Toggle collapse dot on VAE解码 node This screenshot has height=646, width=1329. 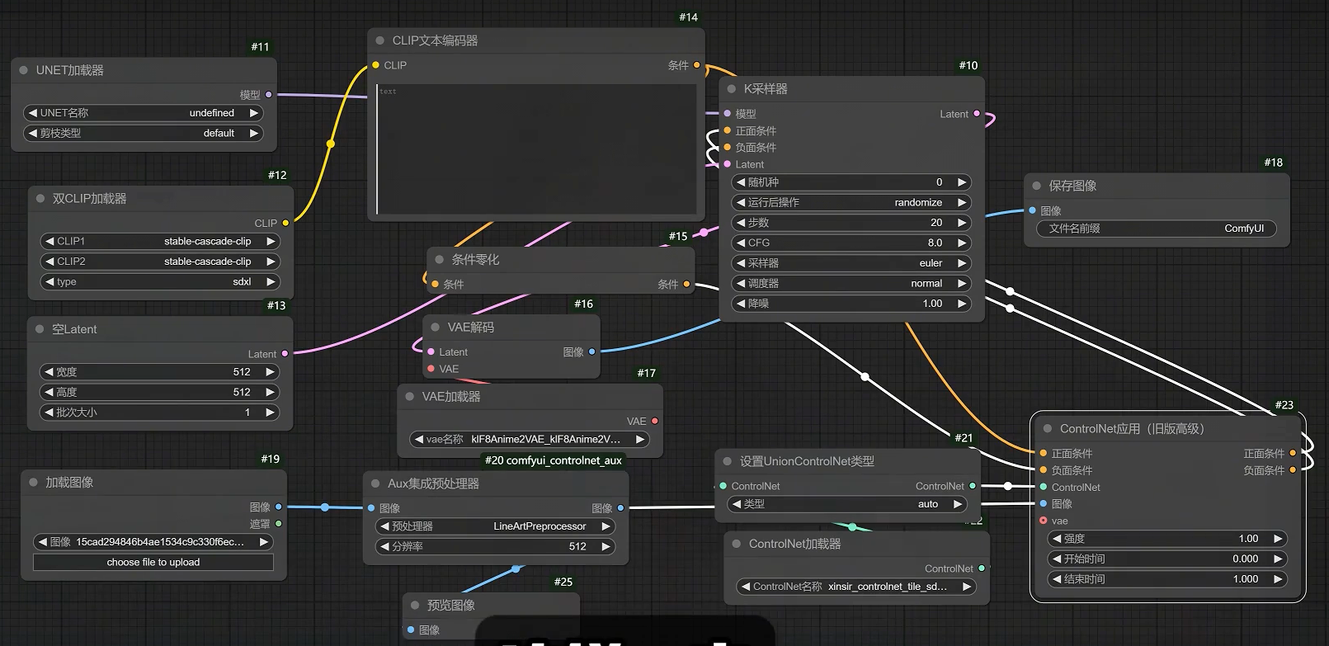[435, 328]
